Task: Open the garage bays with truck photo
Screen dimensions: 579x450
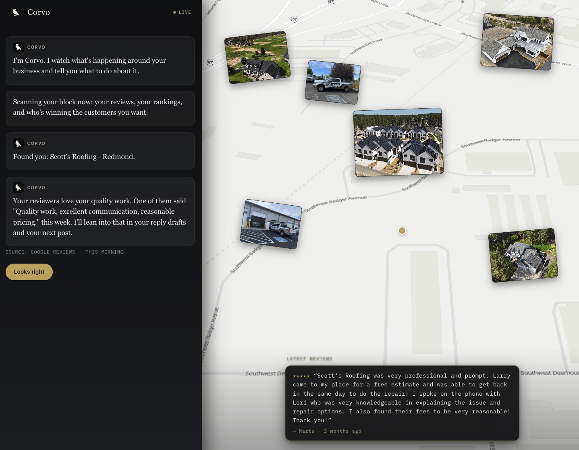Action: pyautogui.click(x=271, y=224)
